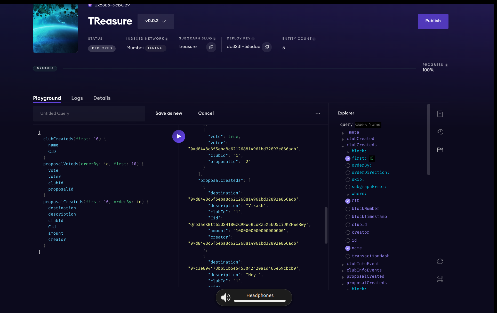The height and width of the screenshot is (313, 497).
Task: Click the TReasure subgraph thumbnail image
Action: 55,28
